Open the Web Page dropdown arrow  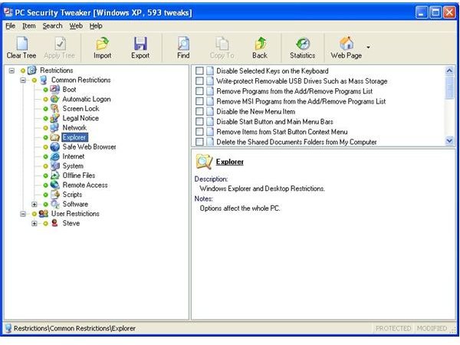click(368, 47)
